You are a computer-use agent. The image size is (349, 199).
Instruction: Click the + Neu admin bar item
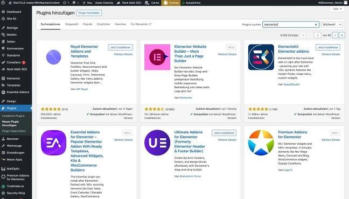(x=87, y=3)
